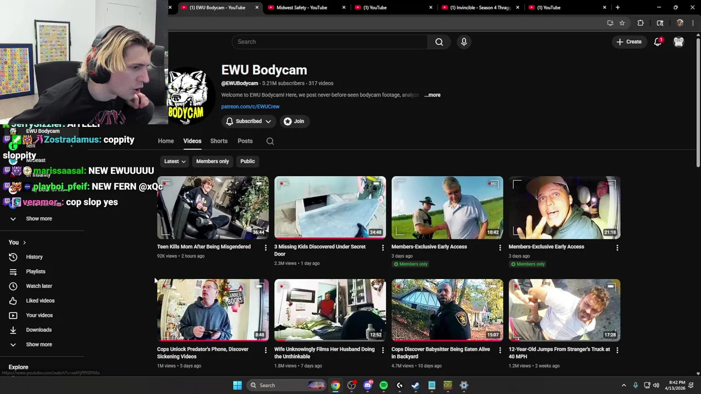Click the Liked videos thumbs-up icon
Image resolution: width=701 pixels, height=394 pixels.
coord(13,300)
